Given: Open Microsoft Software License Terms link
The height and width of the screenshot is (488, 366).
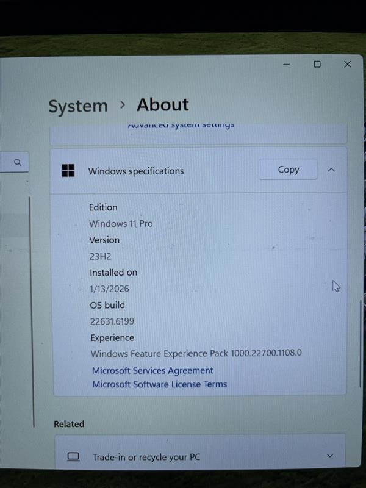Looking at the screenshot, I should 160,384.
